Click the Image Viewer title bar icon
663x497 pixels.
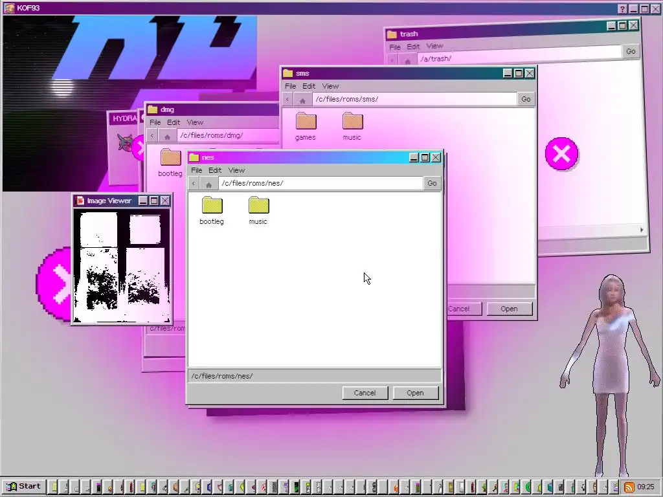click(x=80, y=201)
